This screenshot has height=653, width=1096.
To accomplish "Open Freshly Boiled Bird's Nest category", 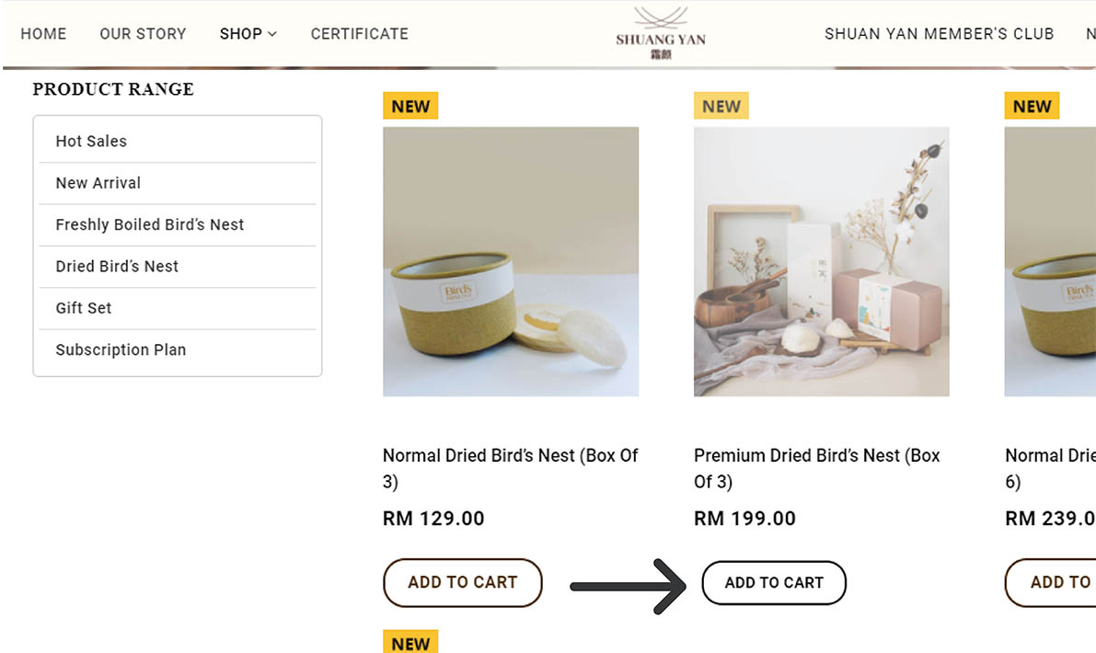I will tap(149, 224).
